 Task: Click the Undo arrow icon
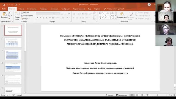[7, 5]
